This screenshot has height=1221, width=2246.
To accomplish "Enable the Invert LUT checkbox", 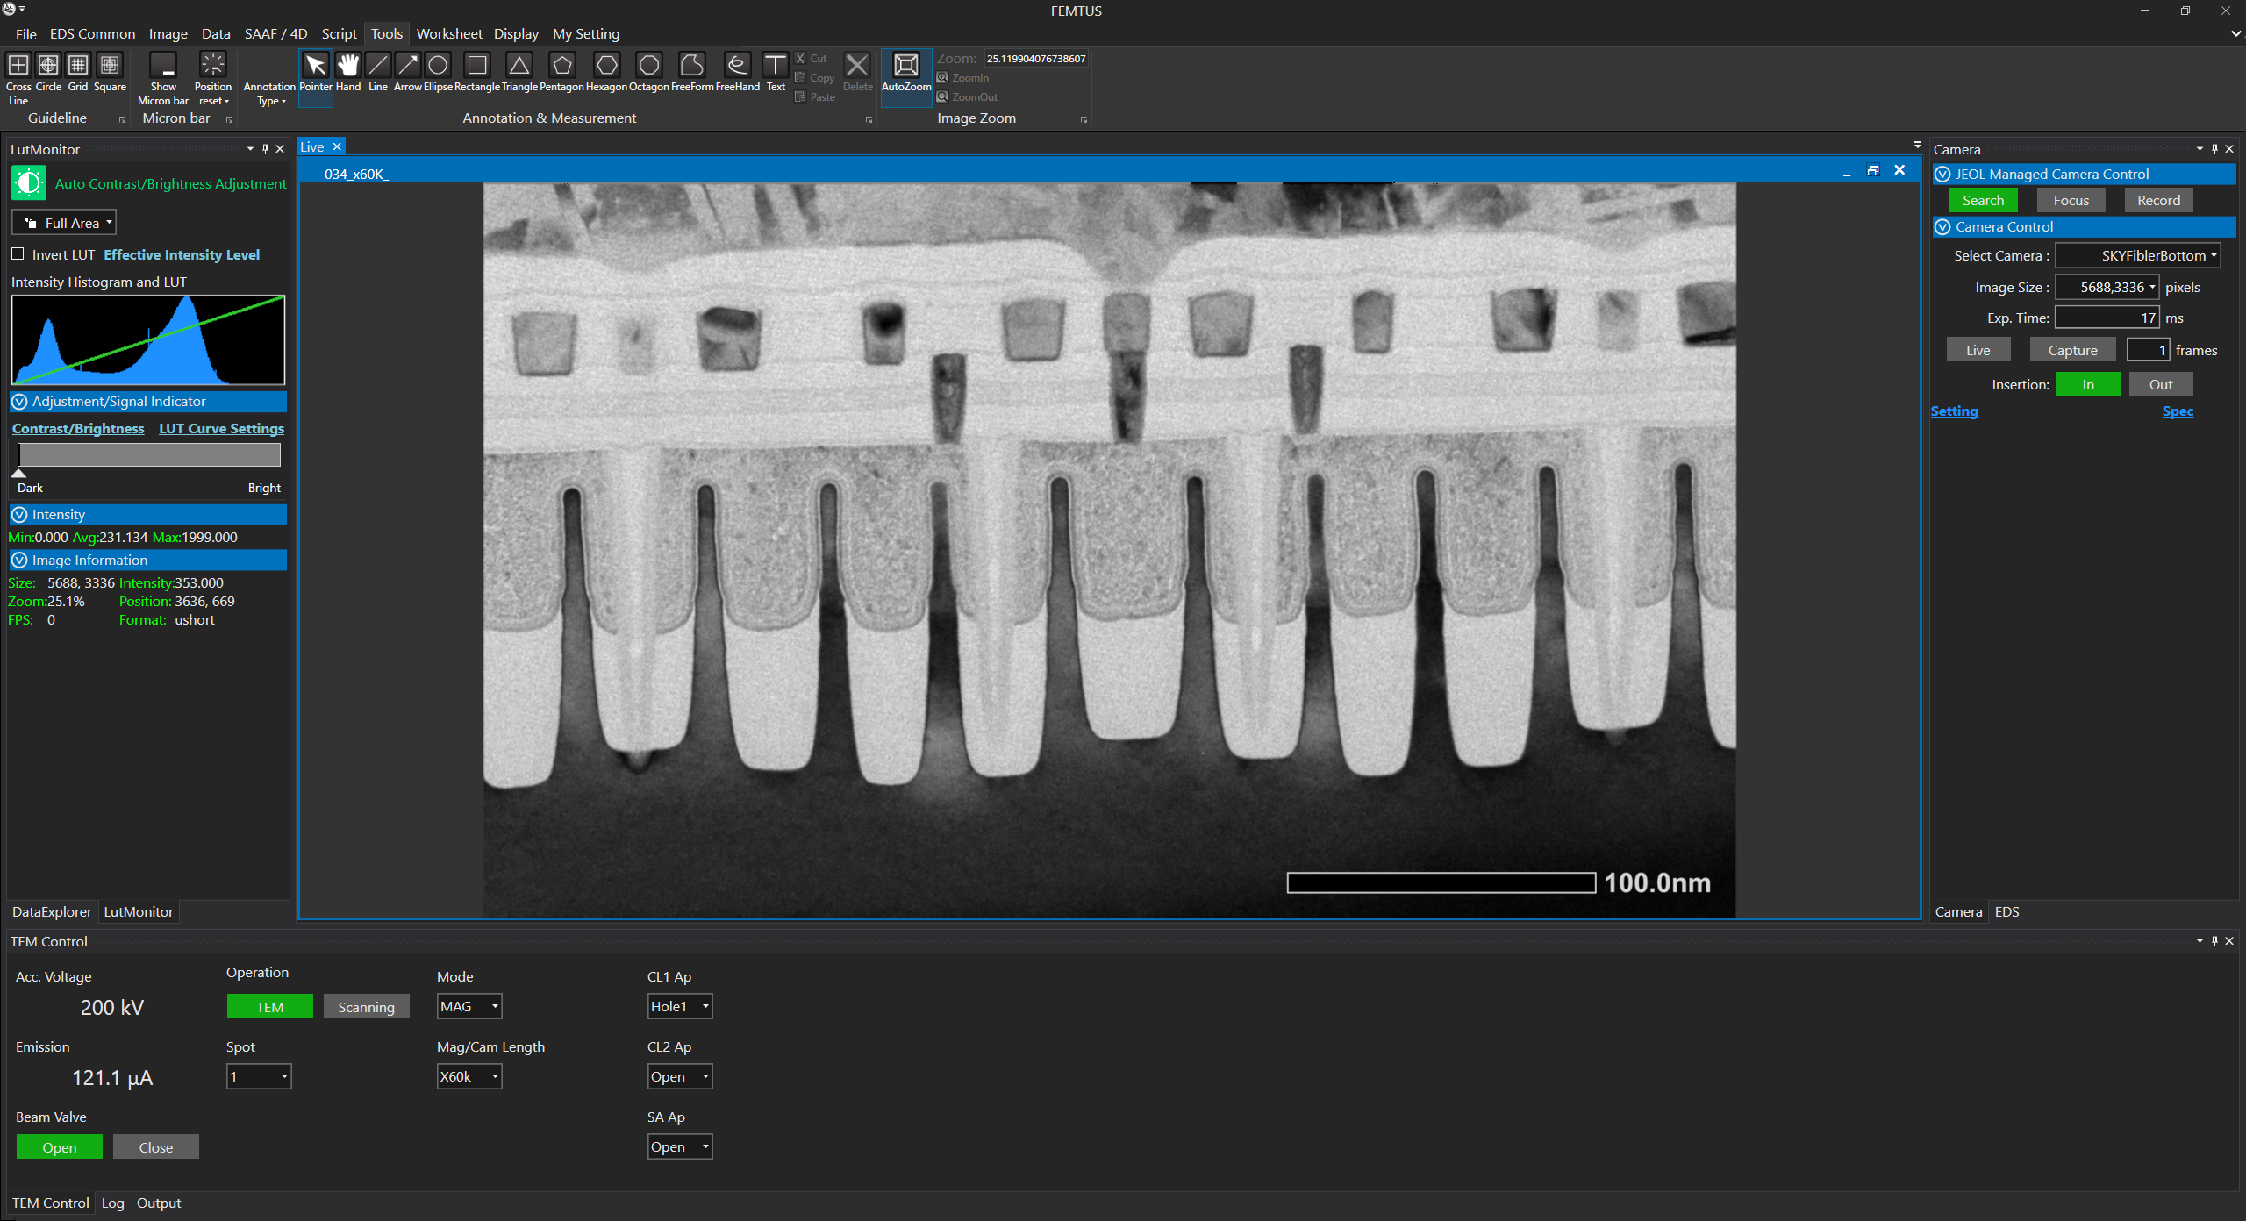I will (18, 254).
